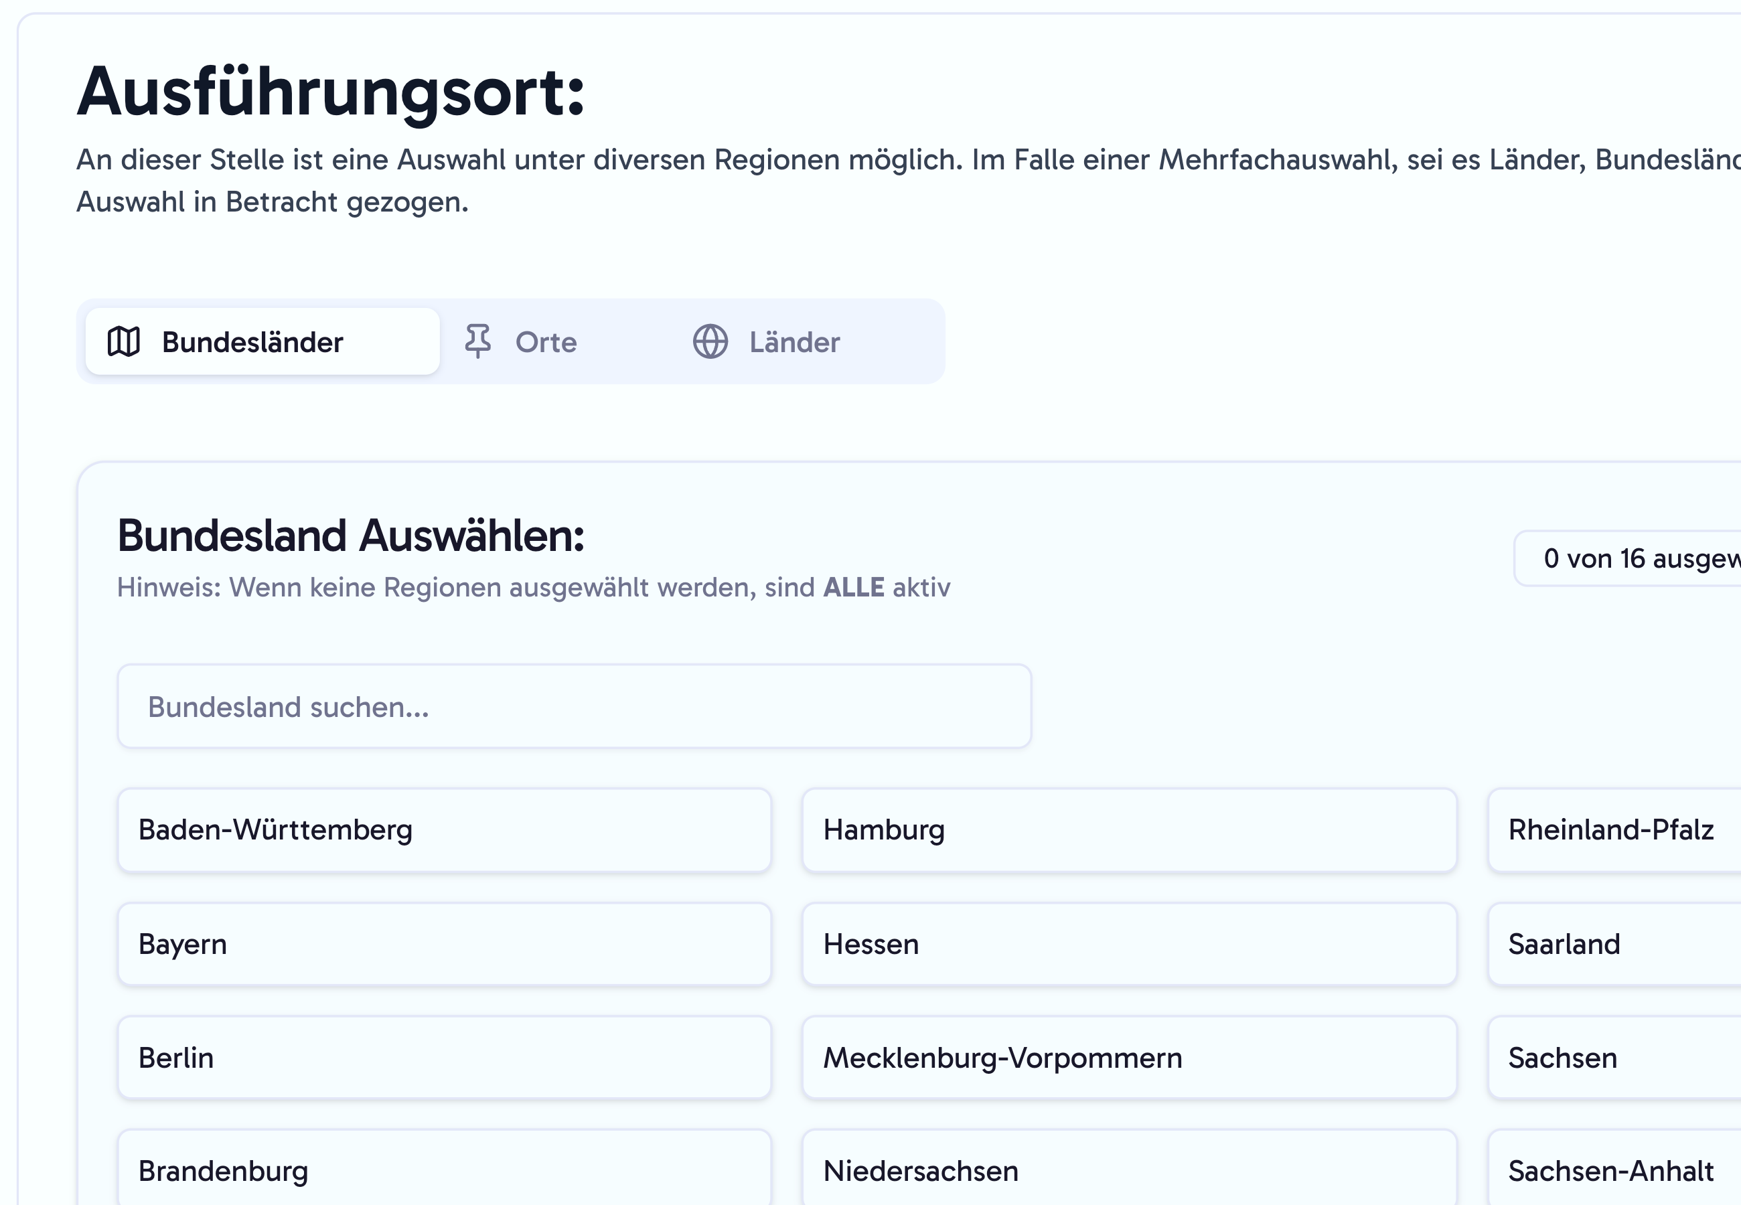Click the map icon on Bundesländer tab
This screenshot has height=1205, width=1741.
(123, 341)
